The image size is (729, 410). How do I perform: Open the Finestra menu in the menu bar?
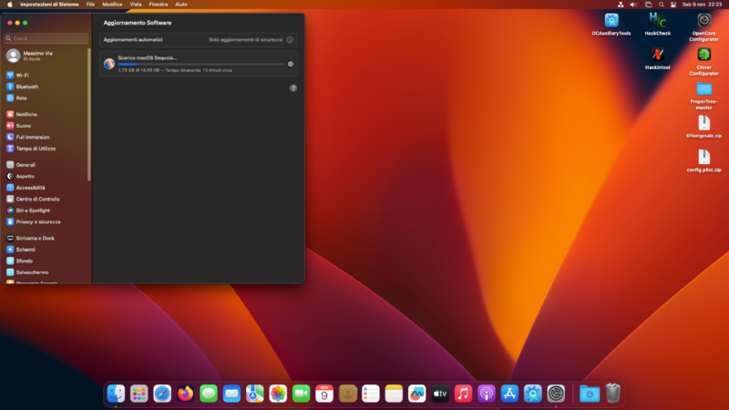[x=159, y=5]
